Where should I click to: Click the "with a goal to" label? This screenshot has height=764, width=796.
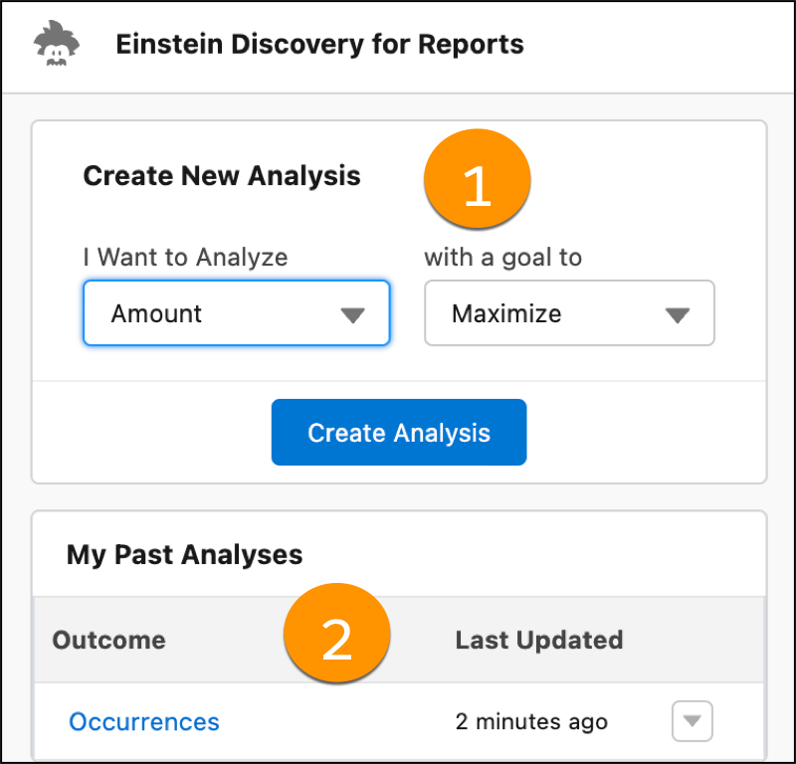(x=502, y=257)
